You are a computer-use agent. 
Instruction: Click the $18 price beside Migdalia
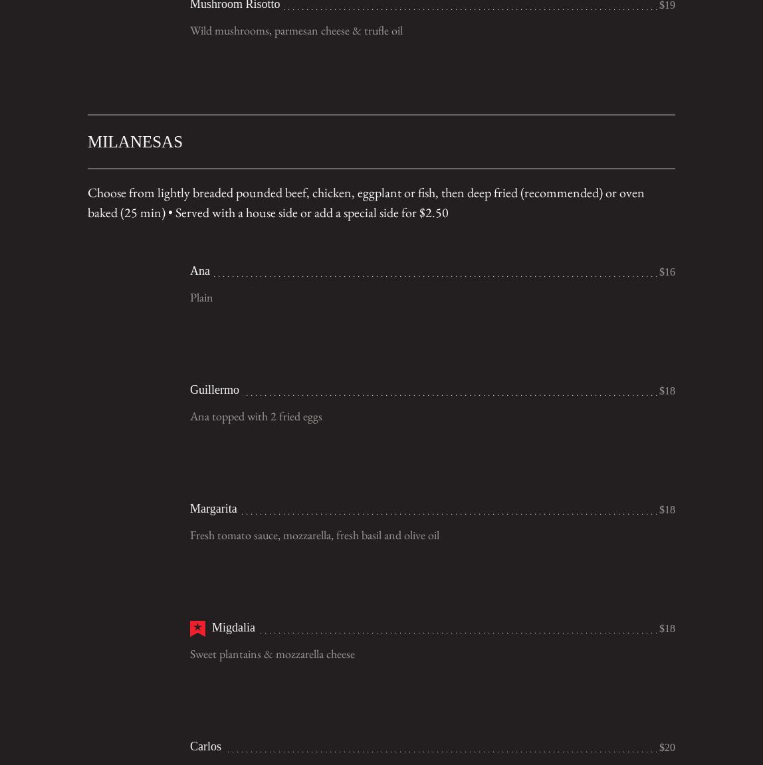coord(667,629)
